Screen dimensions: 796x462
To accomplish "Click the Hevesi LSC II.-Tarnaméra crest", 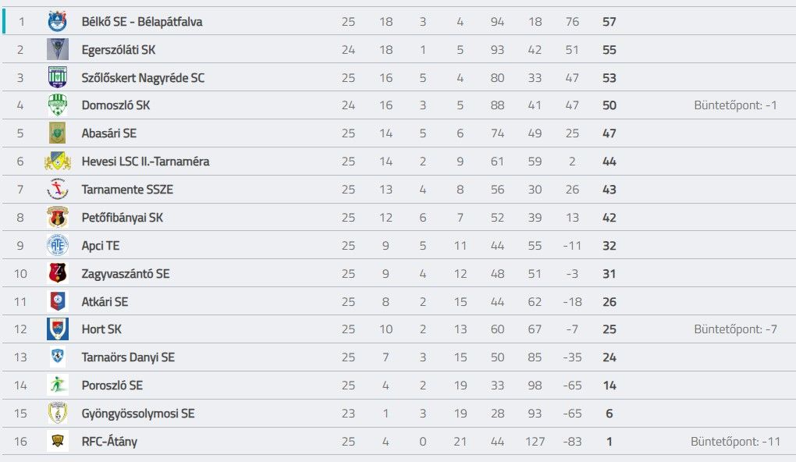I will click(x=58, y=161).
